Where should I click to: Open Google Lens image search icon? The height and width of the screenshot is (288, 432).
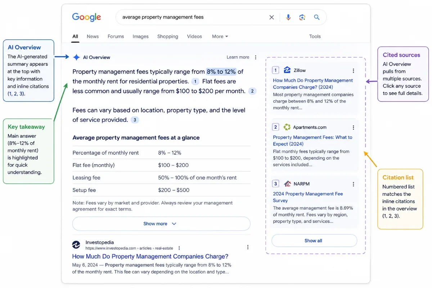302,17
